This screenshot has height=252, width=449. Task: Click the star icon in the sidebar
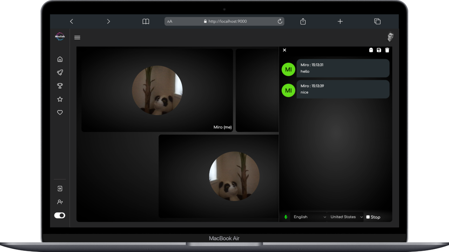tap(60, 99)
